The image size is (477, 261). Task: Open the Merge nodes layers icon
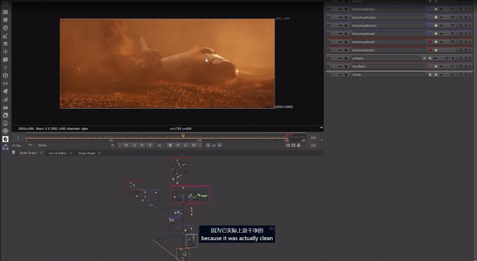tap(5, 44)
